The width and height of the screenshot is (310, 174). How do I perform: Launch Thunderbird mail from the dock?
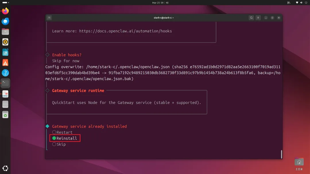pyautogui.click(x=5, y=21)
